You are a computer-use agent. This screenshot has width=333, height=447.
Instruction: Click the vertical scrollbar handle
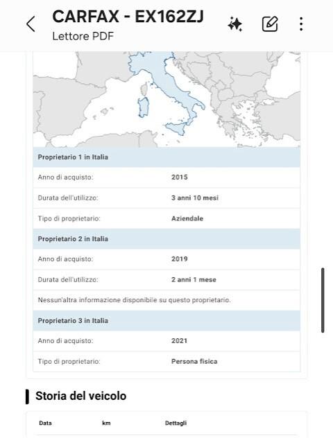click(x=323, y=300)
